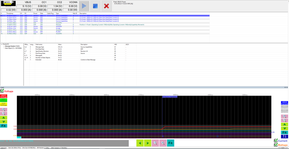Click the Graph panel title bar

tap(144, 87)
